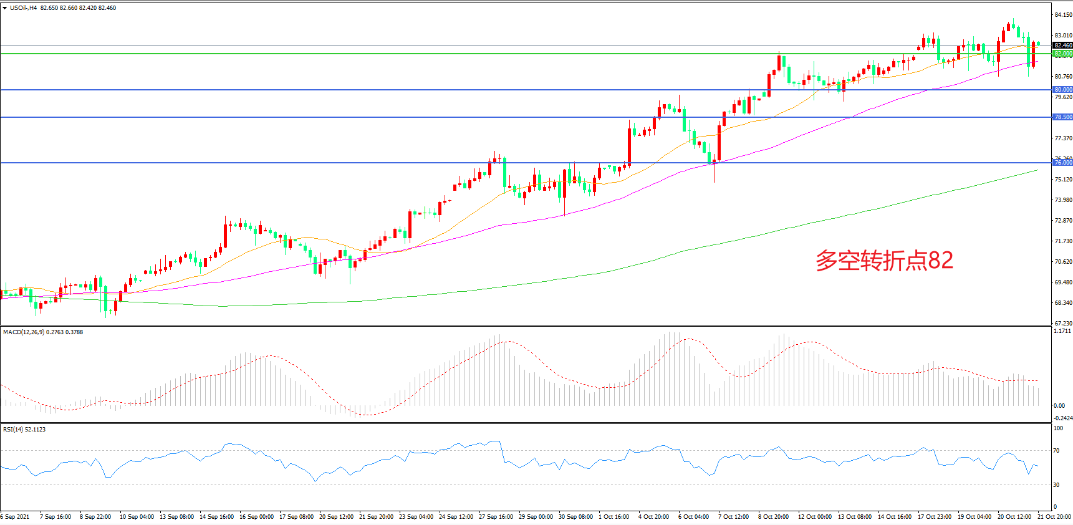The image size is (1073, 525).
Task: Click the black 82.460 current price tag
Action: click(x=1062, y=46)
